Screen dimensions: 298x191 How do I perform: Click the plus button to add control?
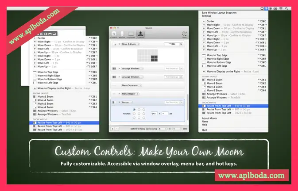click(113, 129)
